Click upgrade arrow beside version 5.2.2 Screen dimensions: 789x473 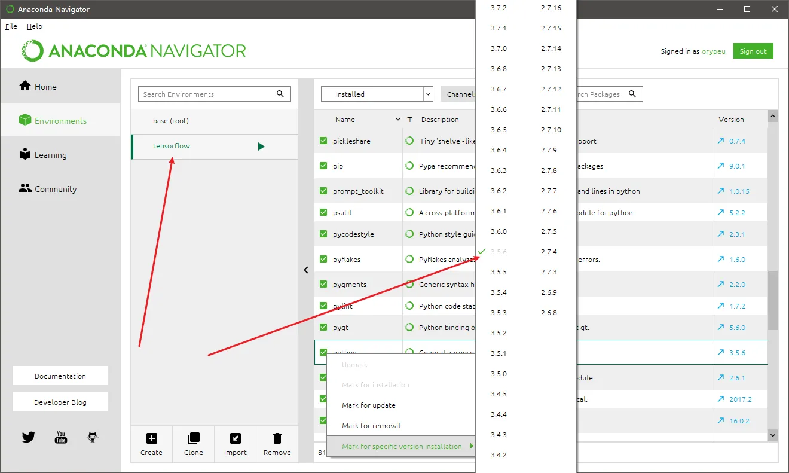(720, 213)
